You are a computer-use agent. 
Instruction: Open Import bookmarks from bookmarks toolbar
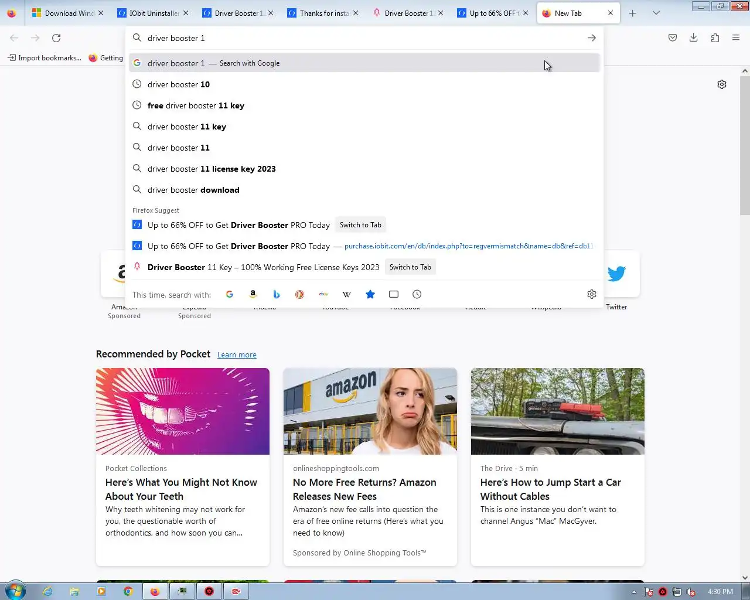tap(45, 58)
